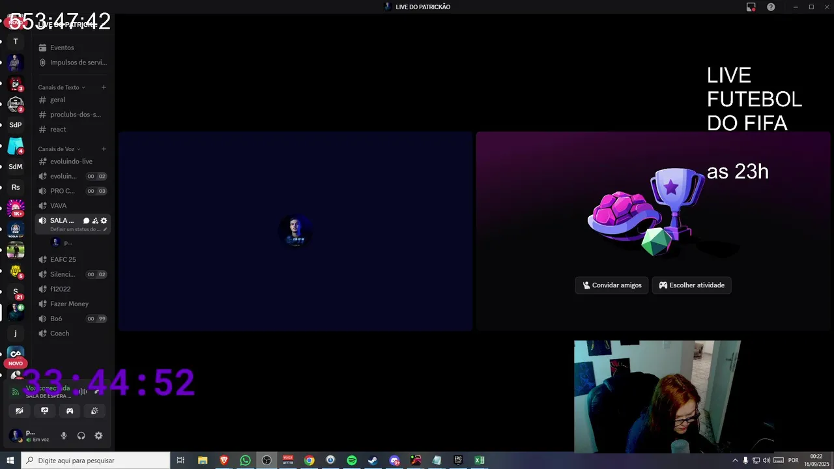Screen dimensions: 834x469
Task: Join the VAVA voice channel
Action: (72, 206)
